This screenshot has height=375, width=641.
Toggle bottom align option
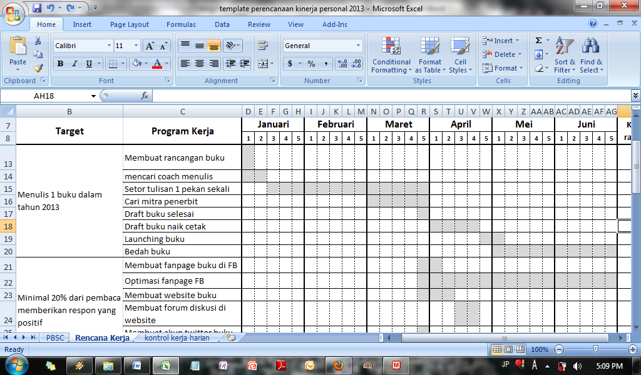[x=214, y=46]
